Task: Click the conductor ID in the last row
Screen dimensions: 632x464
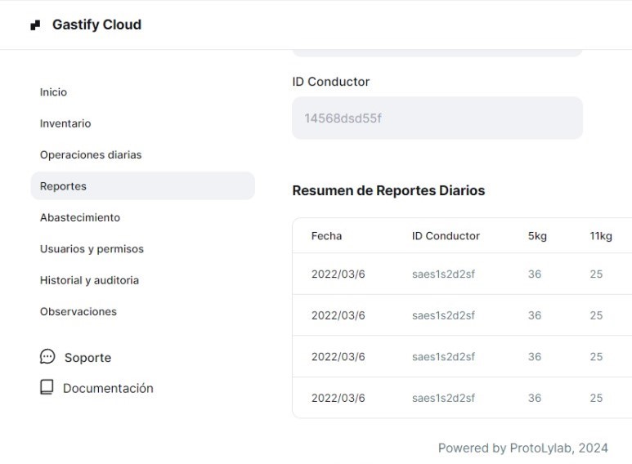Action: pos(443,398)
